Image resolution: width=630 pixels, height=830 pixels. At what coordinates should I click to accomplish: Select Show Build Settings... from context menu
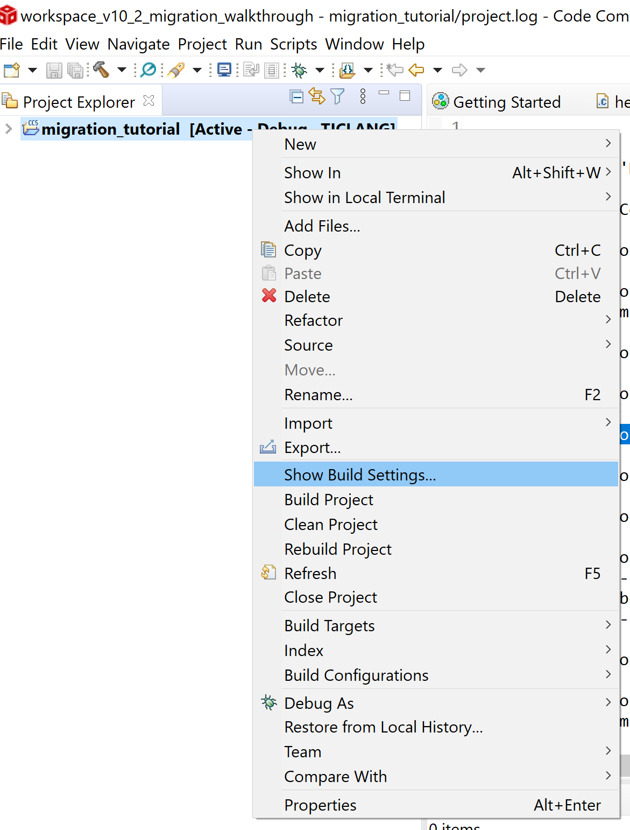360,475
